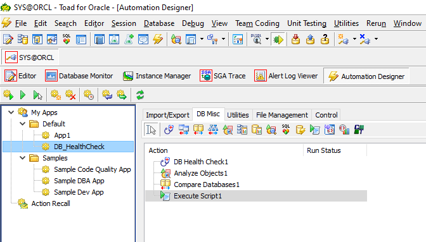Select the Action Recall node
This screenshot has height=242, width=426.
[51, 203]
